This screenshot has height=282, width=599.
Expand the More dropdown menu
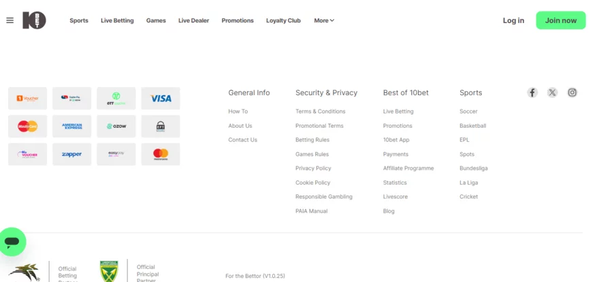[x=324, y=20]
